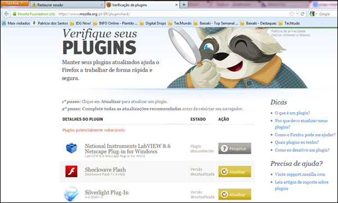Viewport: 338px width, 203px height.
Task: Click the Mozilla Foundation (US) identity label
Action: 37,14
